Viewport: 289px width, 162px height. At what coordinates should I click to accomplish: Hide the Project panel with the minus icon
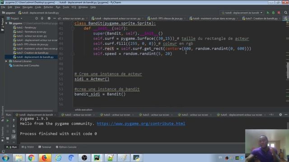click(x=54, y=18)
